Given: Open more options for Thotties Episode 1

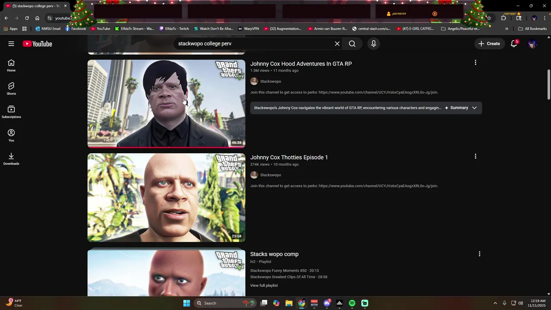Looking at the screenshot, I should [475, 156].
